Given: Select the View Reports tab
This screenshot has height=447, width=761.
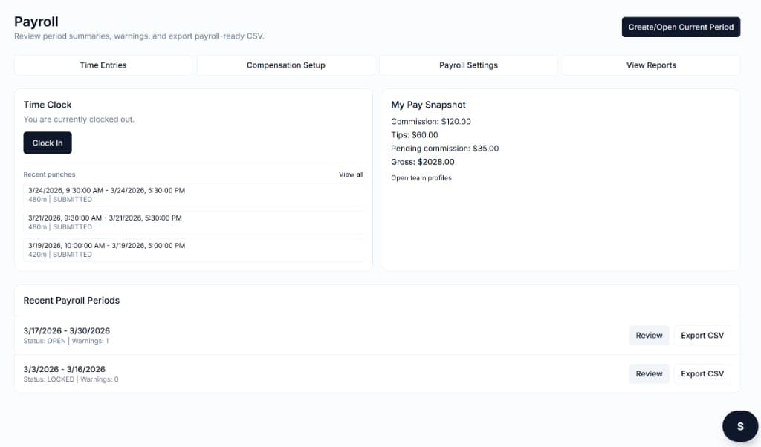Looking at the screenshot, I should point(650,65).
